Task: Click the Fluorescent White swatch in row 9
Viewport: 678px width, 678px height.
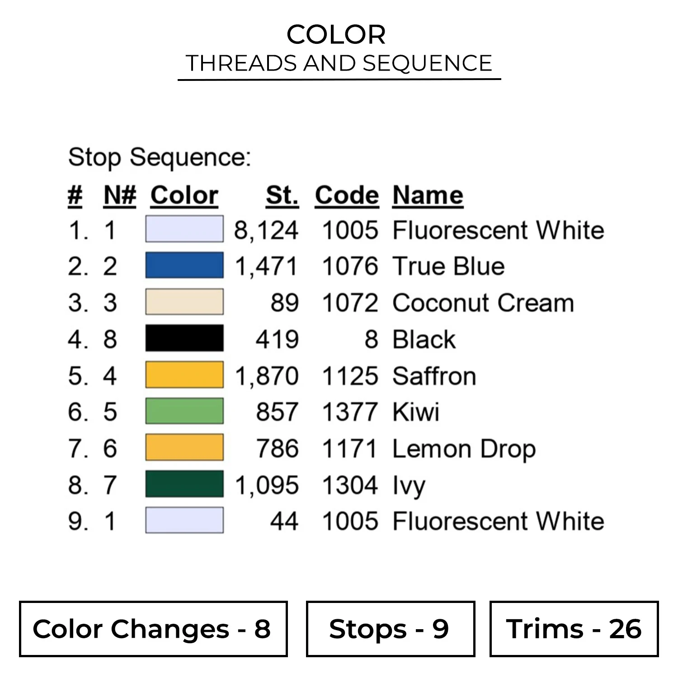Action: [184, 520]
